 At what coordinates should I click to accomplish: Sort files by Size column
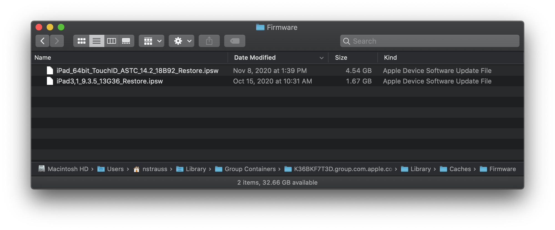tap(341, 57)
